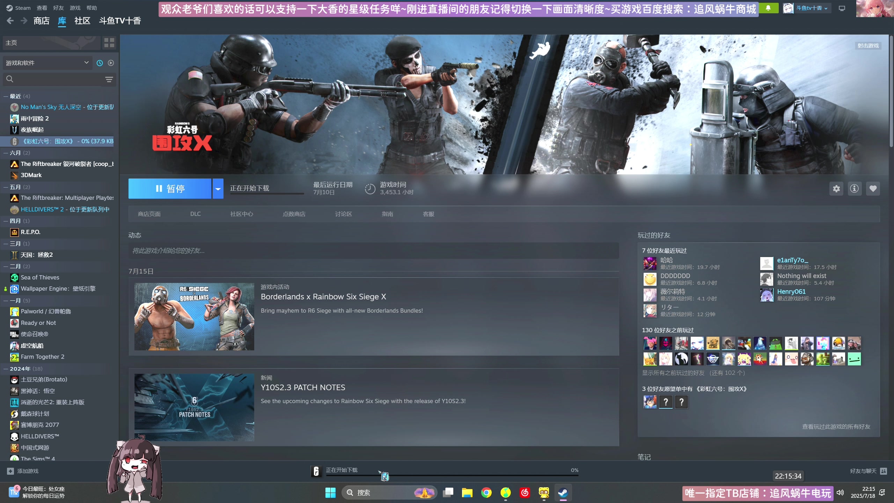Toggle the ready-to-play filter icon
This screenshot has height=503, width=894.
pyautogui.click(x=111, y=63)
